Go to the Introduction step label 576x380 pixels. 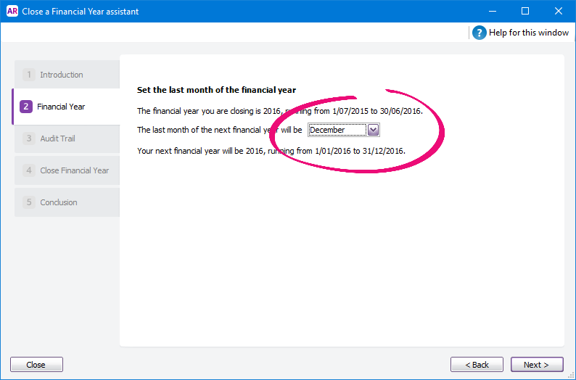click(62, 75)
